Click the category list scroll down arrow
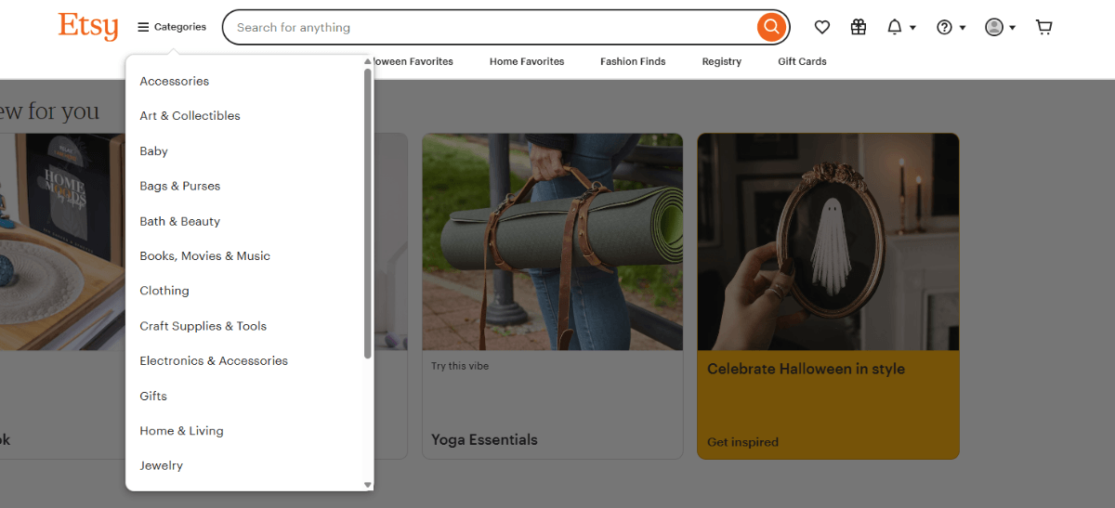This screenshot has width=1115, height=508. tap(368, 485)
